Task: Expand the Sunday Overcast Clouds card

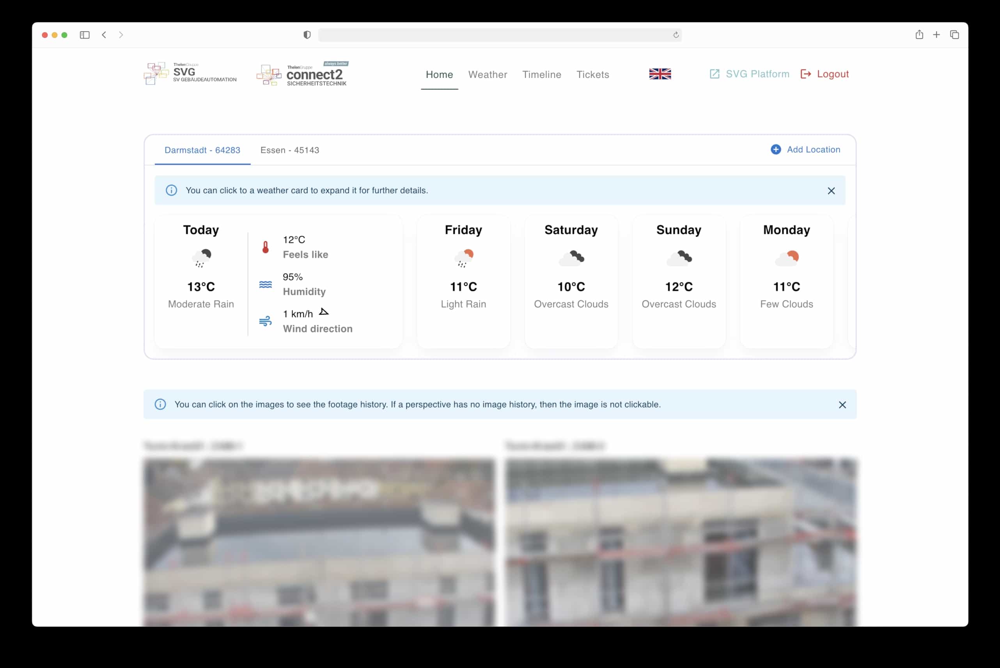Action: point(679,282)
